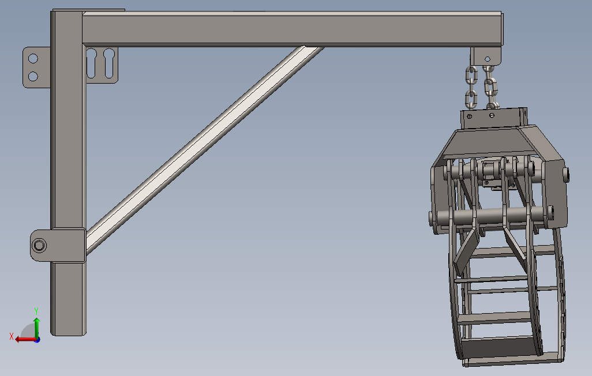Select the right keyhole slot in the bracket
Screen dimensions: 592x376
(x=109, y=63)
